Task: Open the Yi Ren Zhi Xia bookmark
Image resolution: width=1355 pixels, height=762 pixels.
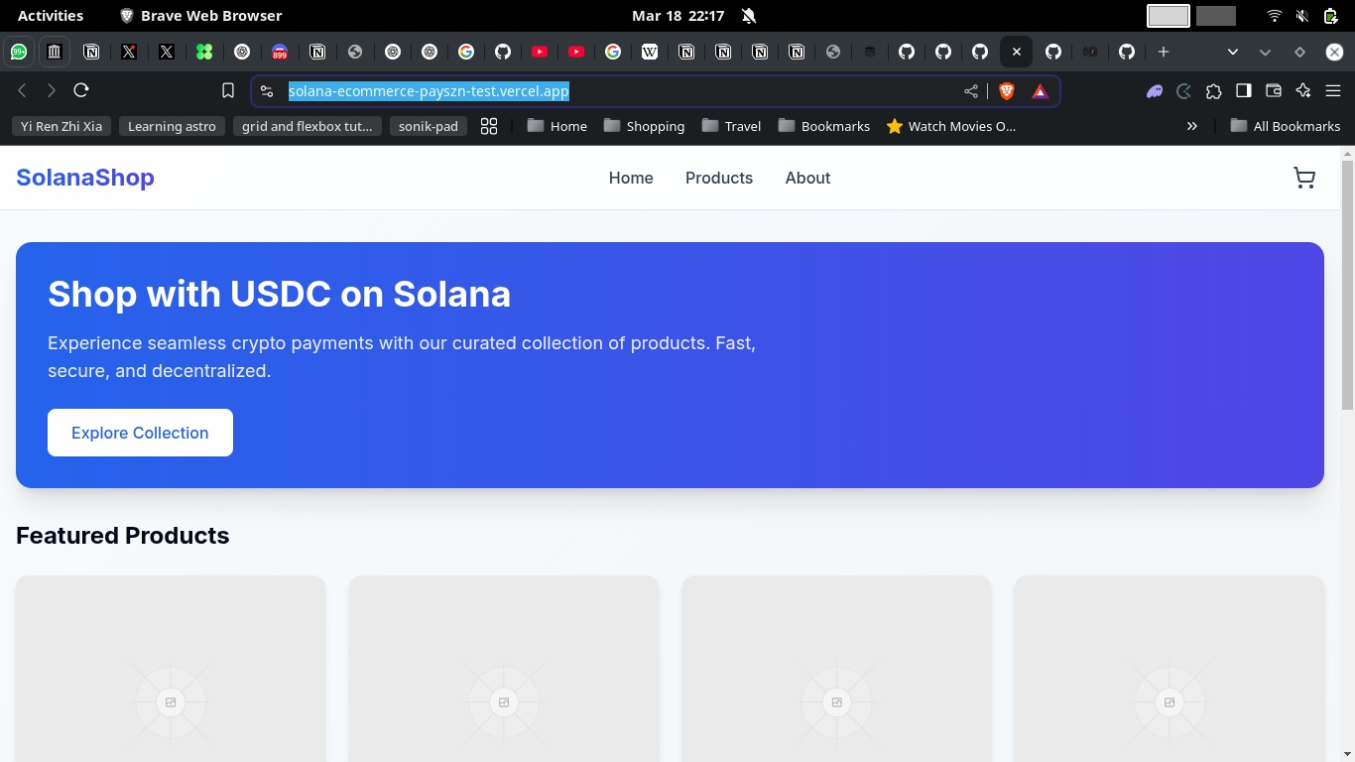Action: (x=62, y=126)
